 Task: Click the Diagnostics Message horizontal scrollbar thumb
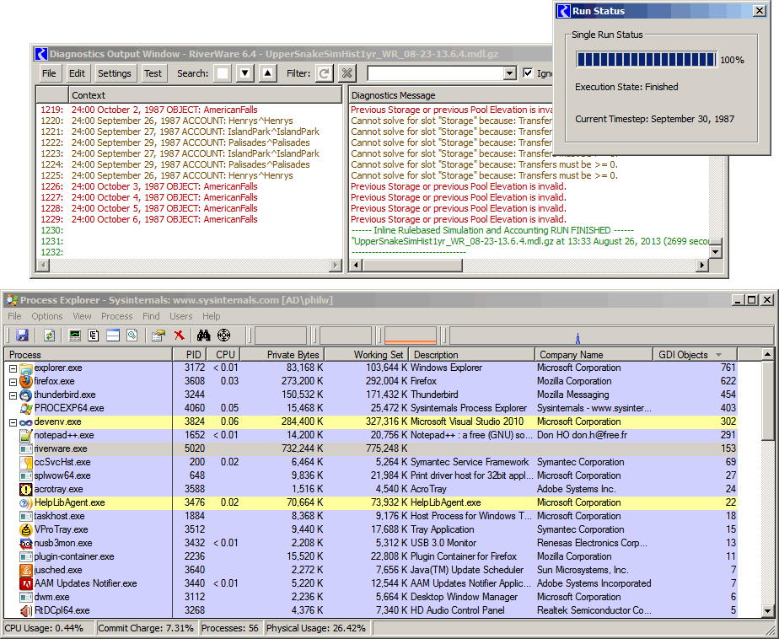pos(412,266)
